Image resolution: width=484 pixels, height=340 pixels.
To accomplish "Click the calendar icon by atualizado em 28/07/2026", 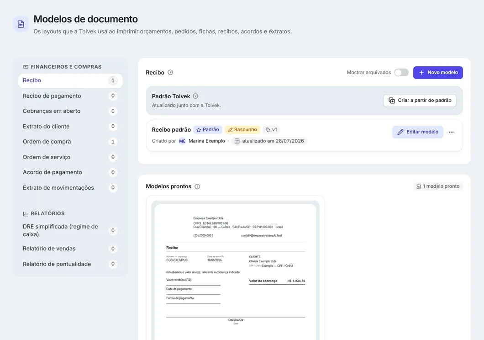I will click(x=237, y=141).
